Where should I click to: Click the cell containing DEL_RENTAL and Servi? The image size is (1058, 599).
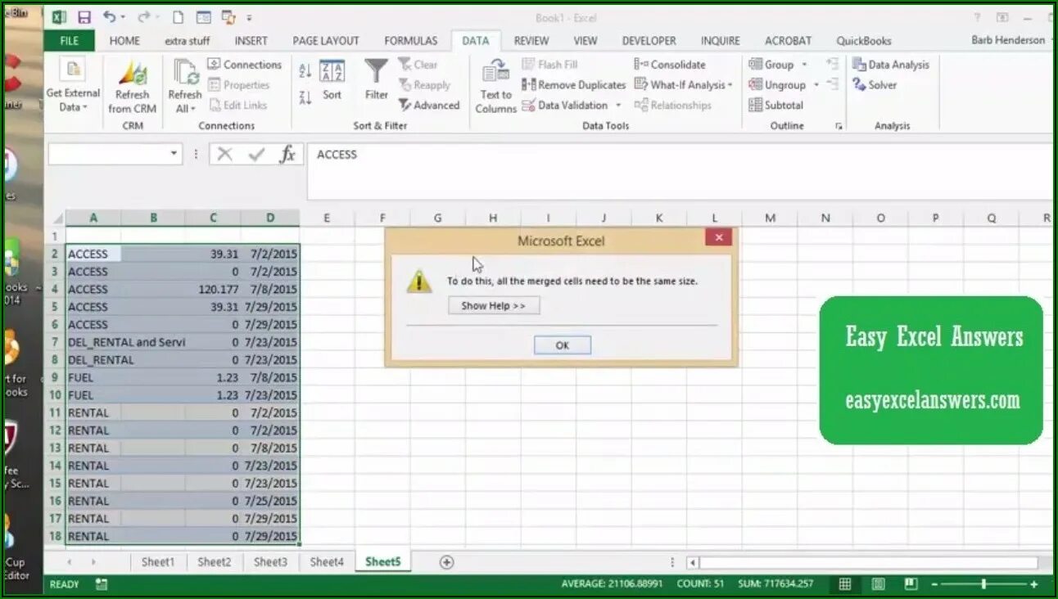[126, 342]
